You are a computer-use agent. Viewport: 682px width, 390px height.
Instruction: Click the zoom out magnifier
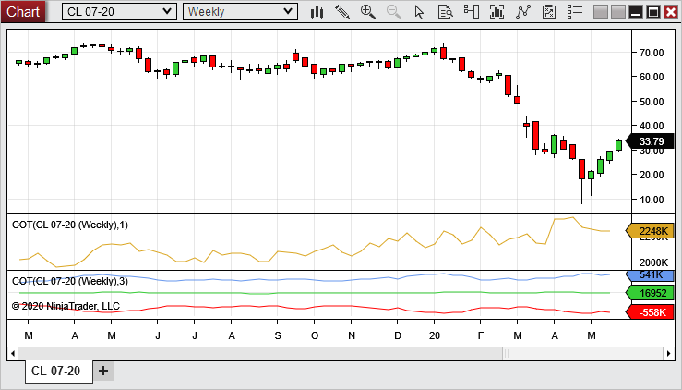point(394,12)
